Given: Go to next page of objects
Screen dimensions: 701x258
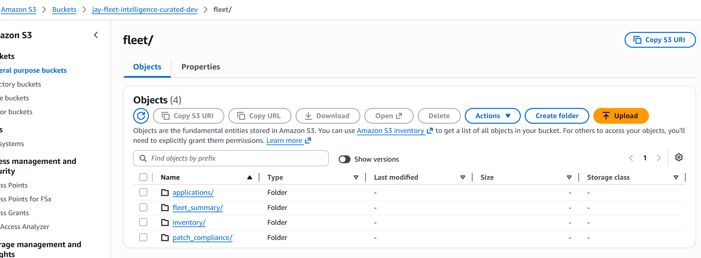Looking at the screenshot, I should [659, 158].
